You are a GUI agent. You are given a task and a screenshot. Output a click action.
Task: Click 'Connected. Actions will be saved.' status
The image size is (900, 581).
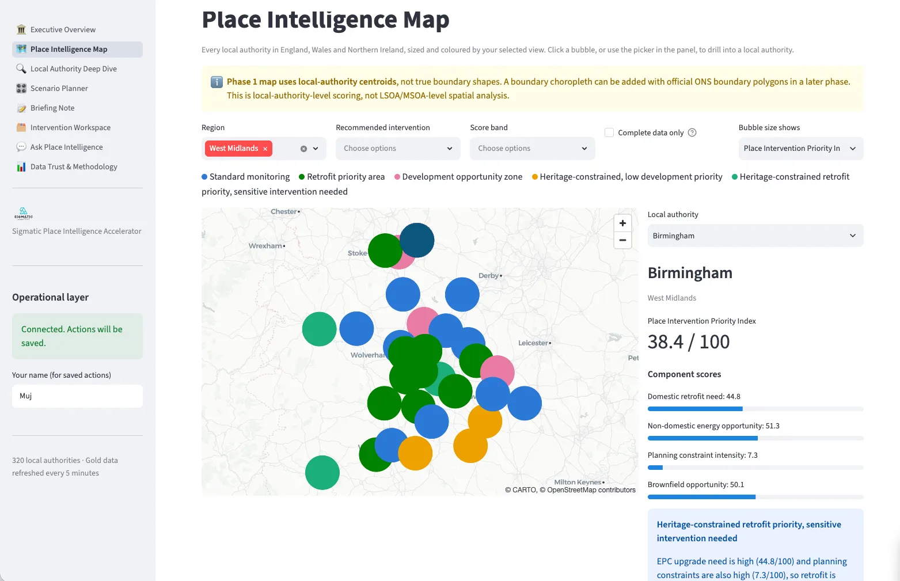tap(77, 336)
